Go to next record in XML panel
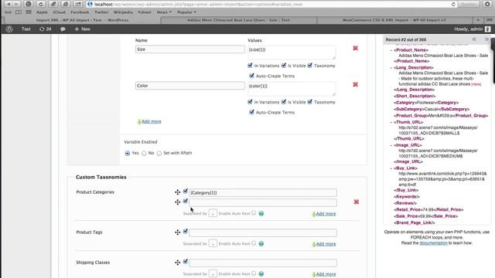This screenshot has height=278, width=495. tap(486, 39)
